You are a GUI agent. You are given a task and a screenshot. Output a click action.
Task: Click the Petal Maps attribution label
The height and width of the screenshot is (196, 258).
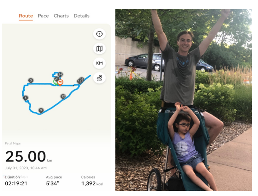tap(13, 144)
